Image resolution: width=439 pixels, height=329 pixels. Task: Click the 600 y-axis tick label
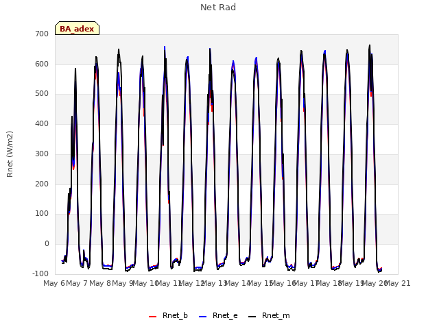(42, 64)
